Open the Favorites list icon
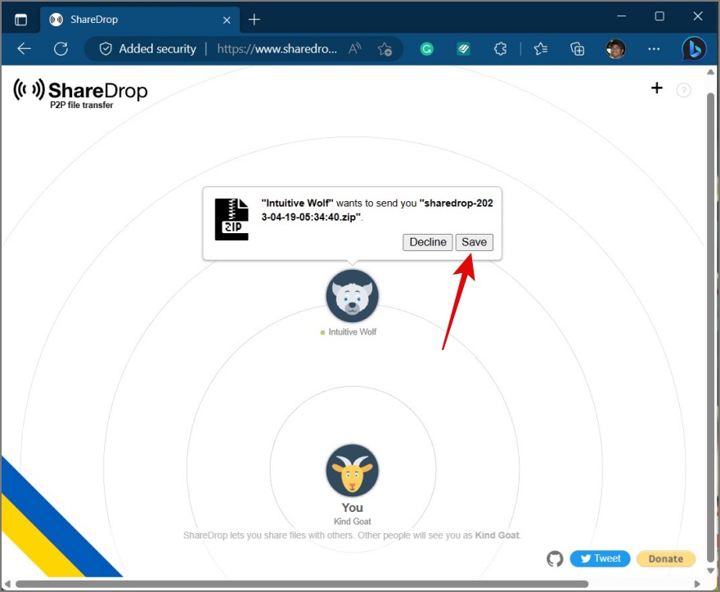Viewport: 720px width, 592px height. [541, 48]
